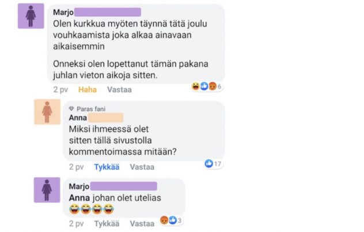The width and height of the screenshot is (364, 232).
Task: Reply to Anna's comment via Vastaa
Action: 142,167
